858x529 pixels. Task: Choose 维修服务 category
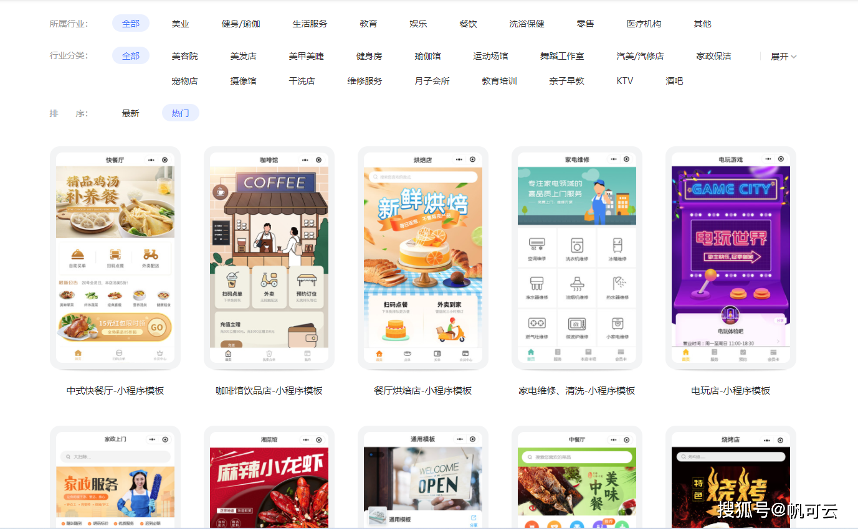365,81
